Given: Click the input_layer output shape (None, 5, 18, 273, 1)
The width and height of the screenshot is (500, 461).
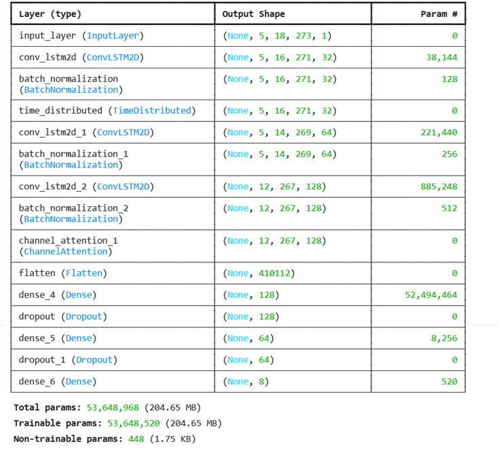Looking at the screenshot, I should coord(277,36).
